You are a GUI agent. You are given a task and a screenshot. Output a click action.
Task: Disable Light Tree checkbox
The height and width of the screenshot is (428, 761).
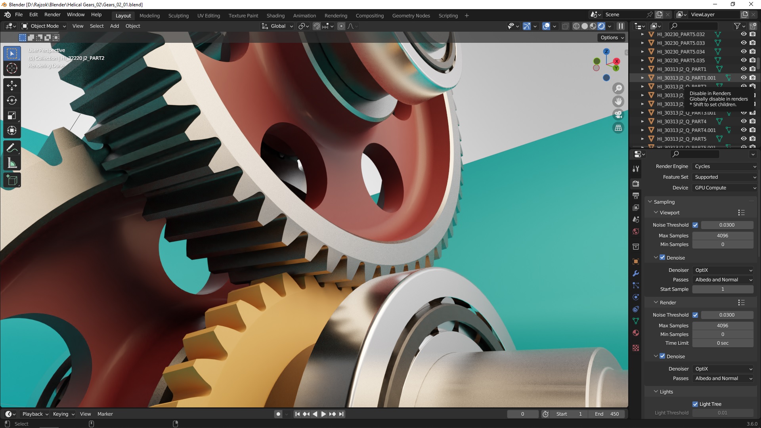[695, 404]
